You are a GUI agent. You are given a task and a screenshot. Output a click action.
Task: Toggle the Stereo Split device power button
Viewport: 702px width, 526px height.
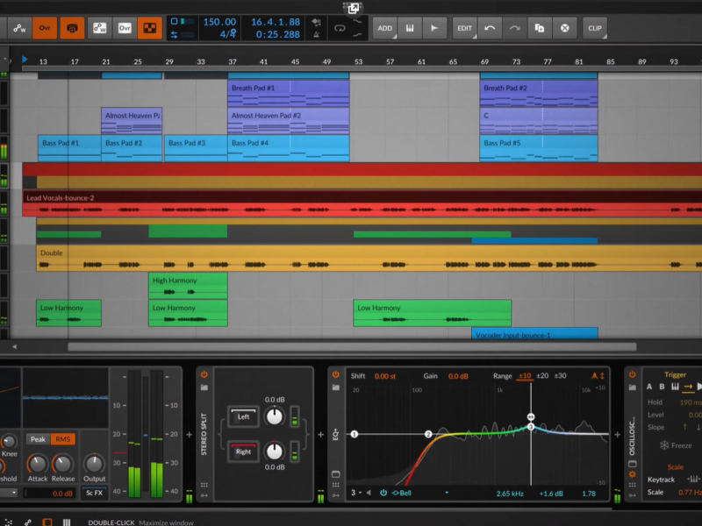[204, 374]
